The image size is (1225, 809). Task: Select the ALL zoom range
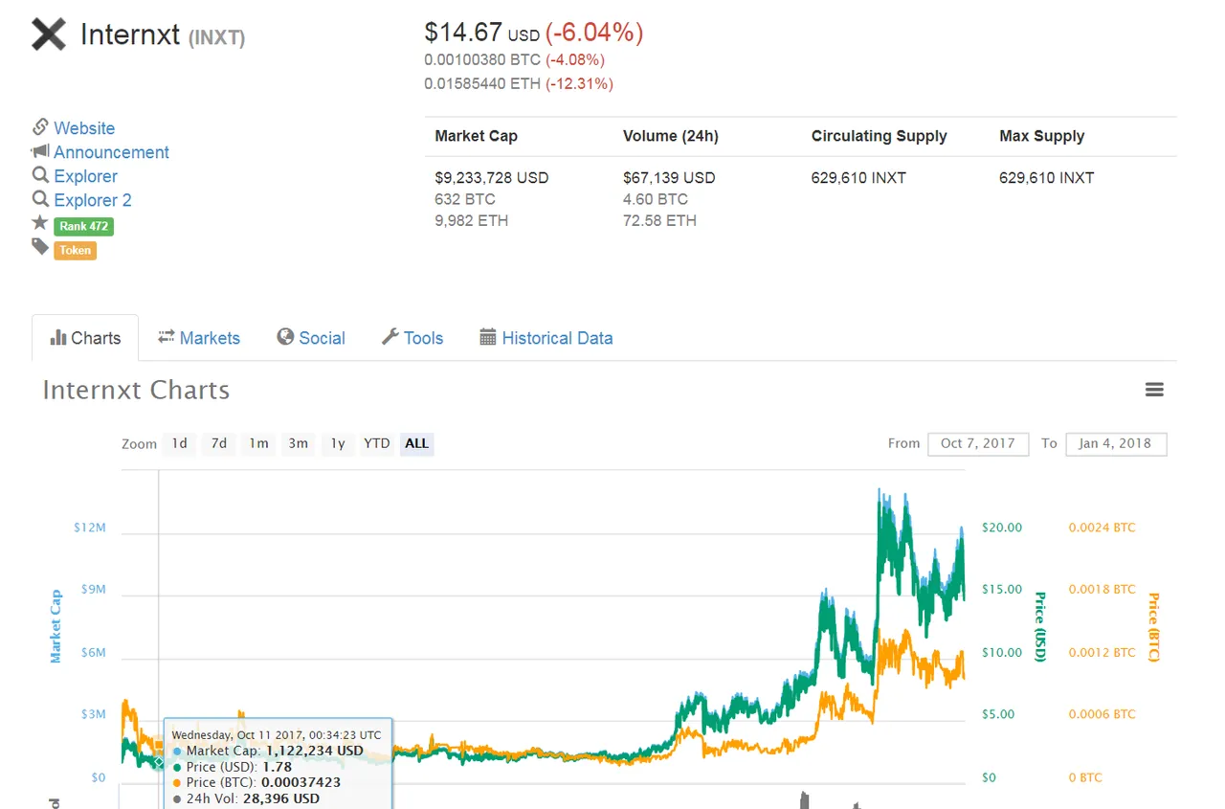point(416,443)
